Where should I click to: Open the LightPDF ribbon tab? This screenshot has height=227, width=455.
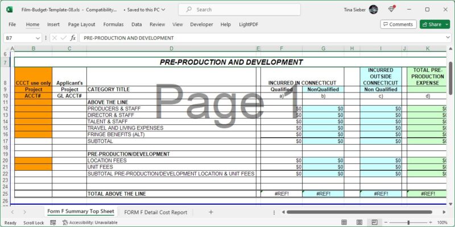tap(249, 24)
